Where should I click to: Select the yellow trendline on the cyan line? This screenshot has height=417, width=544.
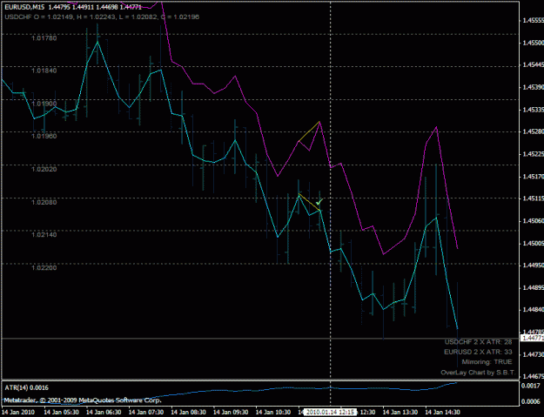[x=309, y=202]
